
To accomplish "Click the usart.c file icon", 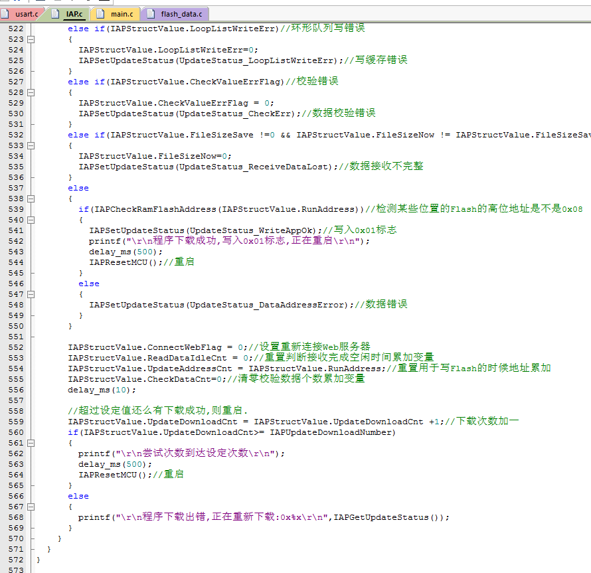I will click(x=5, y=14).
